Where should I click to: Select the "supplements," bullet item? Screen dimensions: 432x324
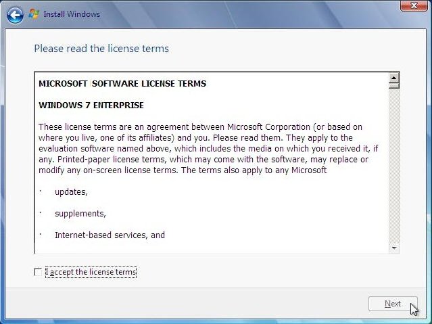[80, 214]
